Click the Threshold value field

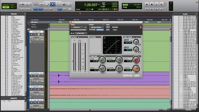[x=128, y=70]
